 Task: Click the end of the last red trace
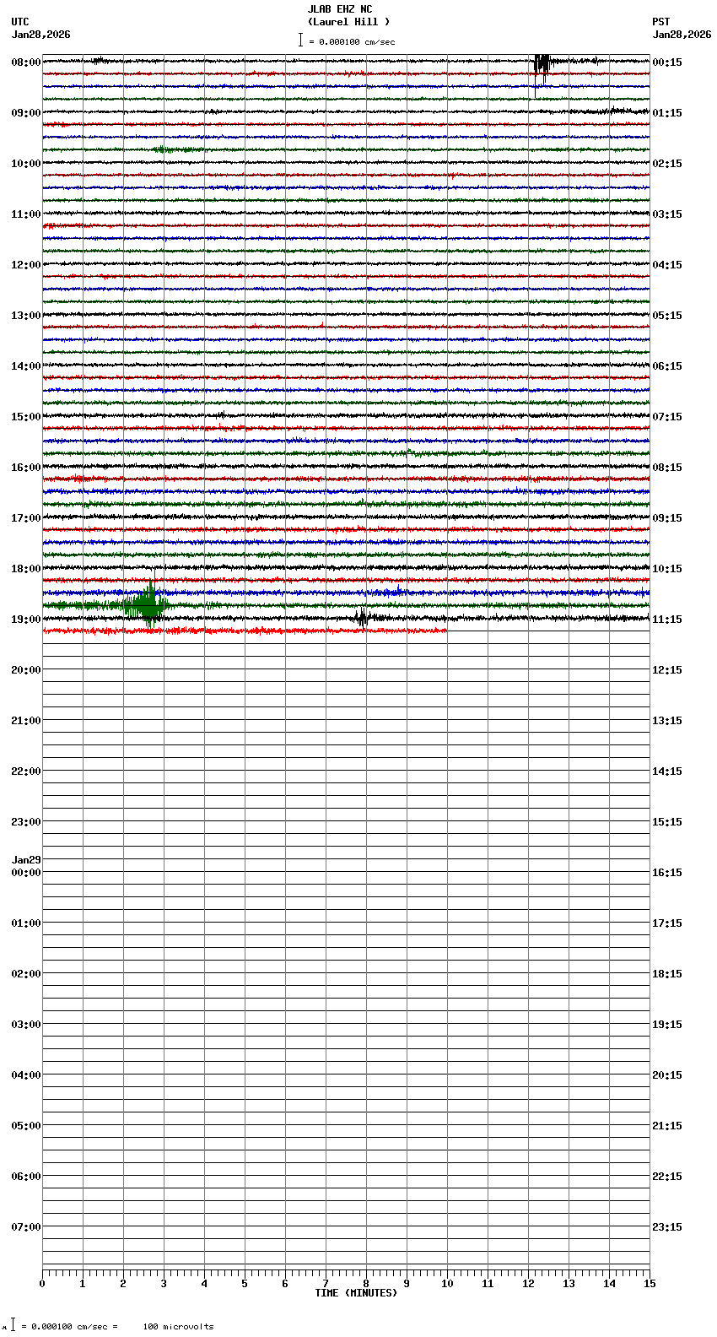point(446,631)
